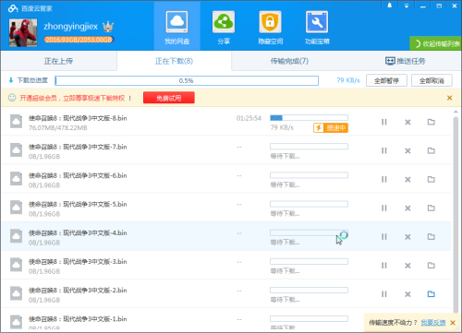The height and width of the screenshot is (333, 462).
Task: Click the scrollbar up arrow
Action: [456, 112]
